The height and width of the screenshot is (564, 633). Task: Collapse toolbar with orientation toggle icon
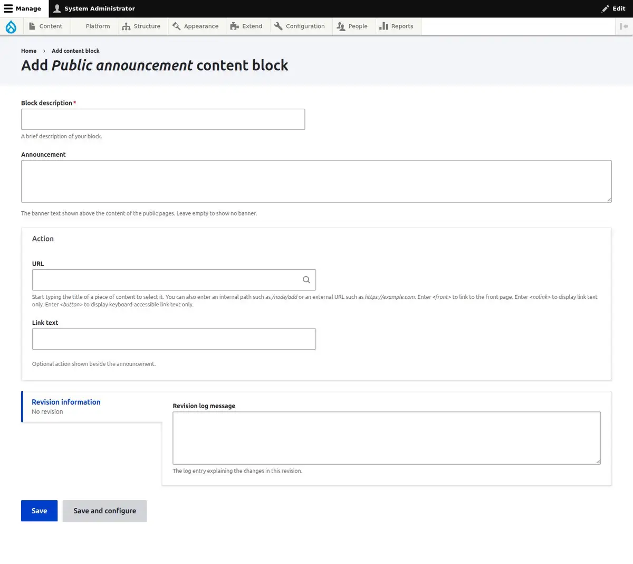coord(624,26)
